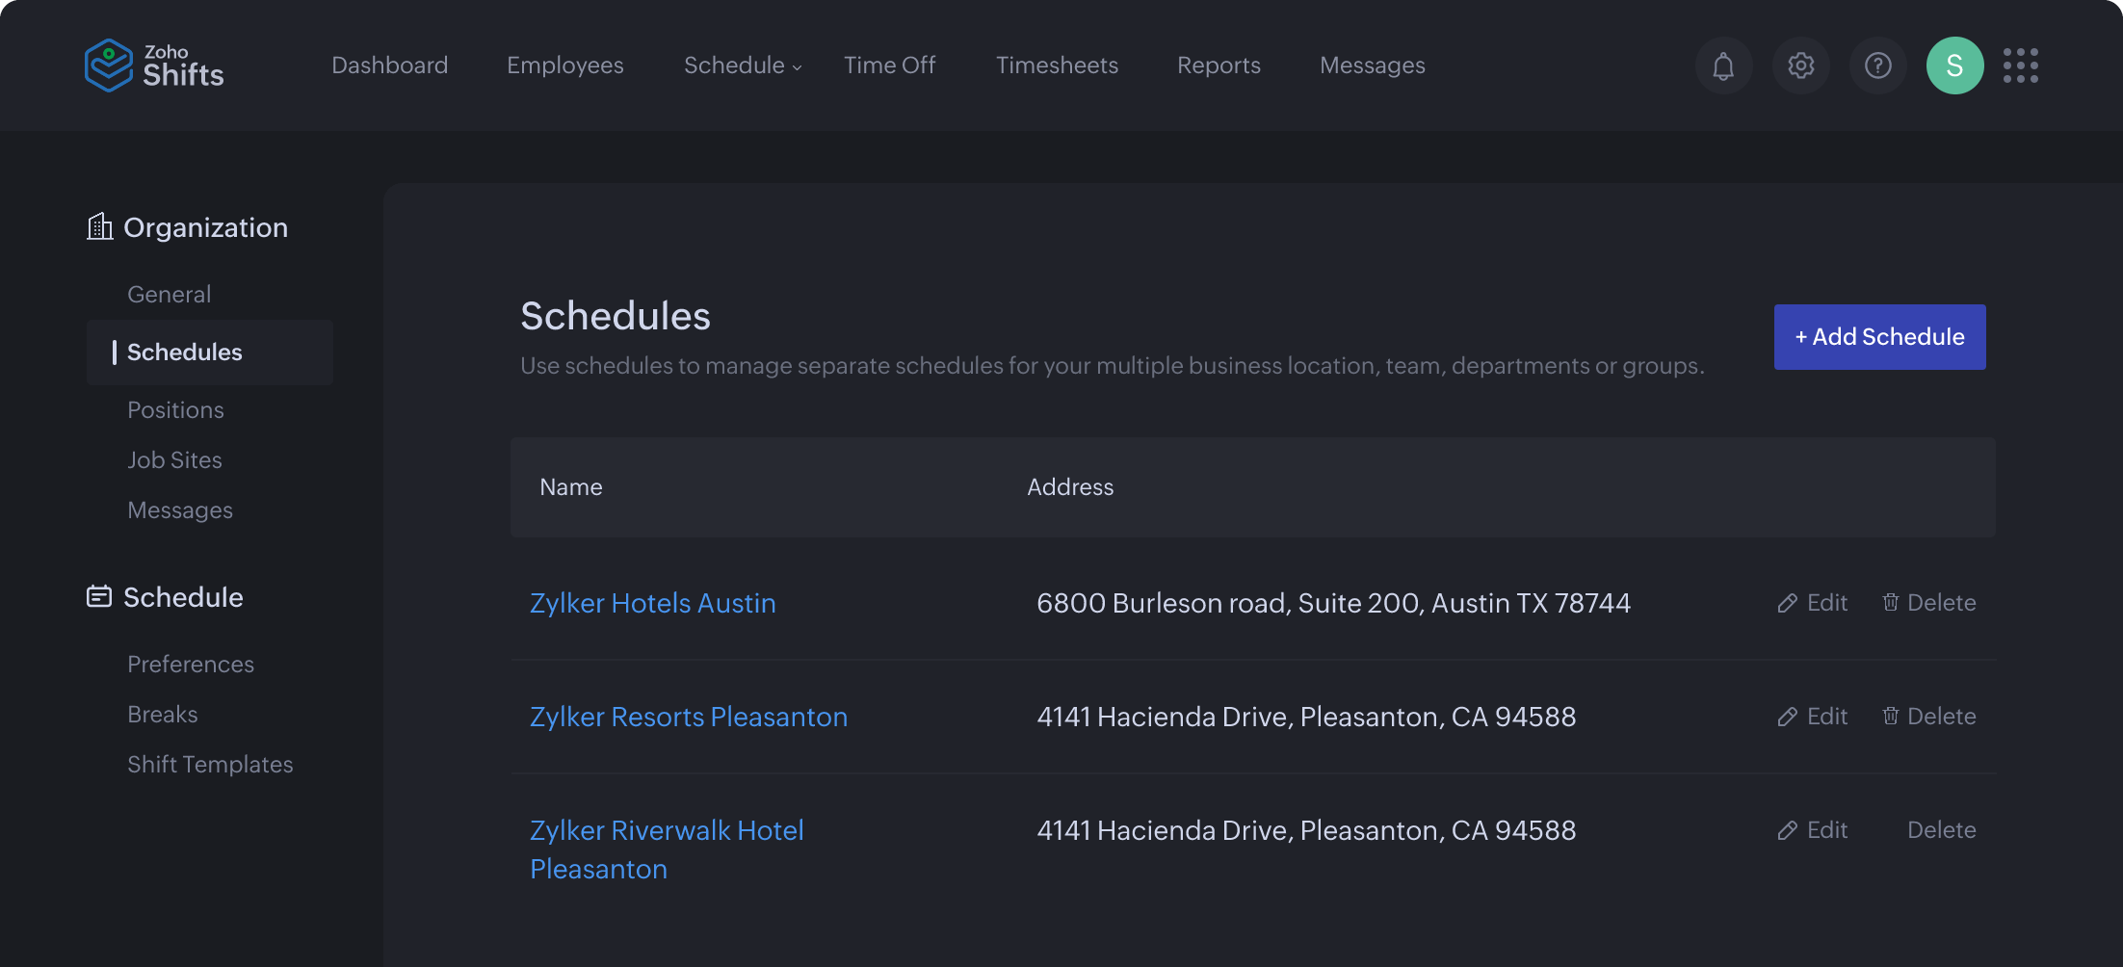Click the Delete trash icon for Zylker Resorts Pleasanton
The image size is (2123, 967).
(x=1891, y=716)
